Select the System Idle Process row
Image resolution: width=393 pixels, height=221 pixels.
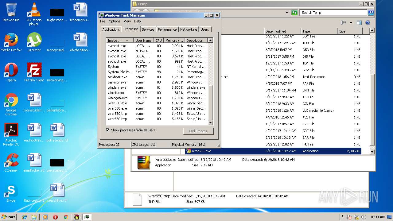tap(157, 72)
